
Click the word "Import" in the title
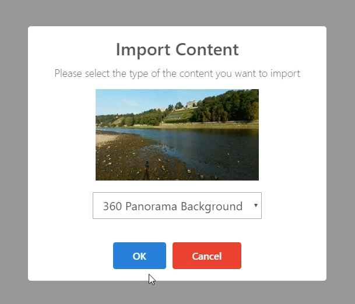click(x=143, y=50)
